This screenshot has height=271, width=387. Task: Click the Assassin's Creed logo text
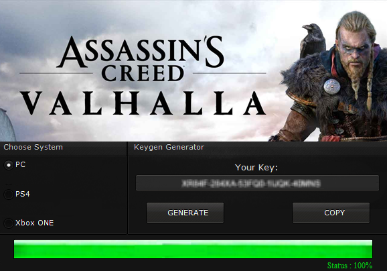[141, 59]
